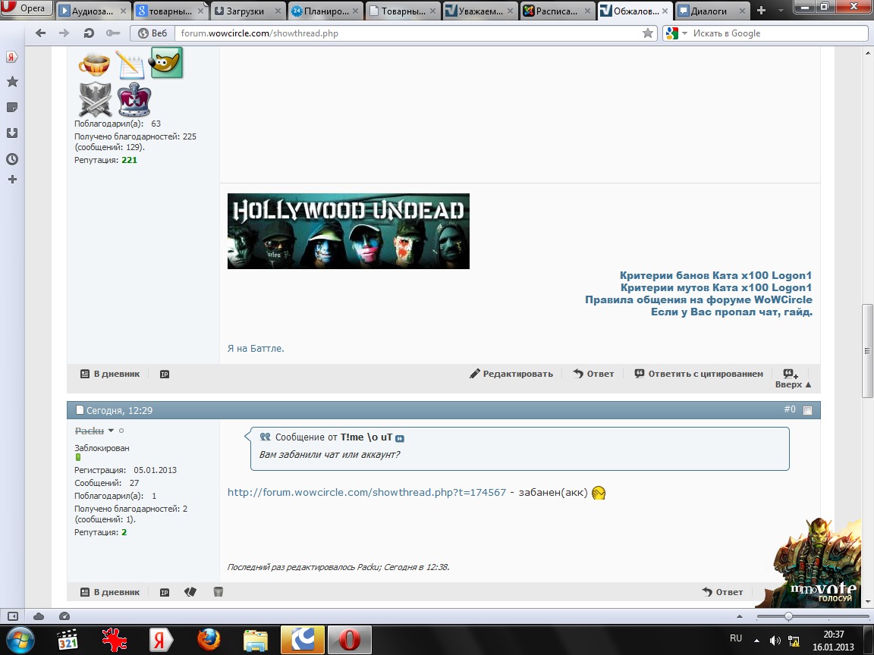Reload the current forum page
The image size is (874, 655).
click(x=89, y=33)
